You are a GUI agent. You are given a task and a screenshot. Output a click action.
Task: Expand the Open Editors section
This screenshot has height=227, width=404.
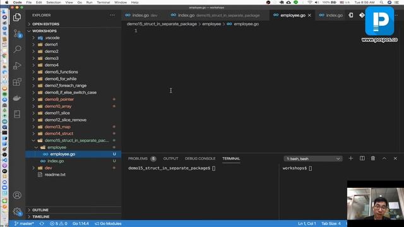(73, 24)
